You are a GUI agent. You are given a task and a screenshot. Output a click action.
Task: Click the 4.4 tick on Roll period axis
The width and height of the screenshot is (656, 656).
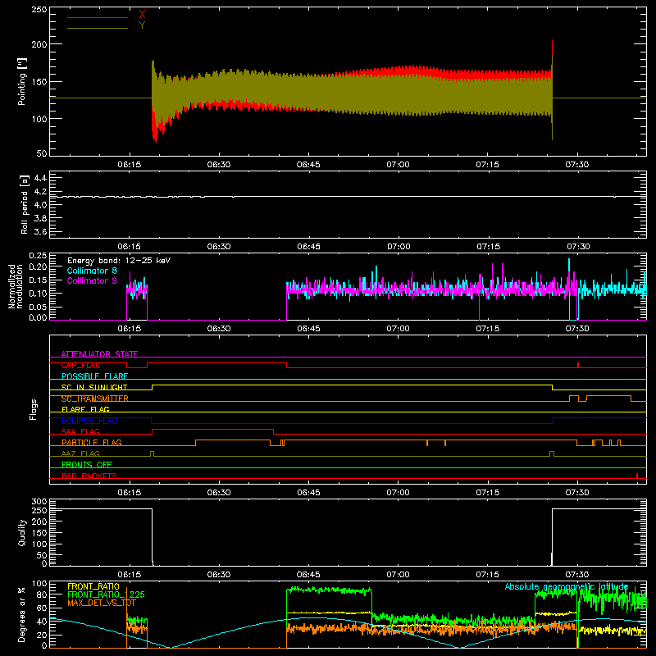click(40, 179)
